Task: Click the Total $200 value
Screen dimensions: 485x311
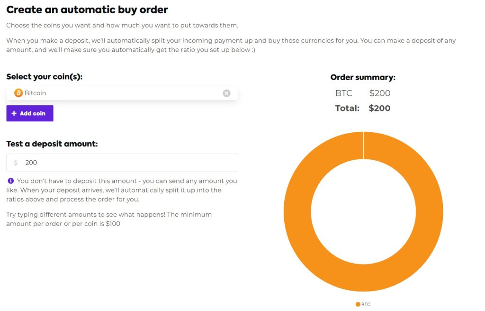Action: point(379,108)
